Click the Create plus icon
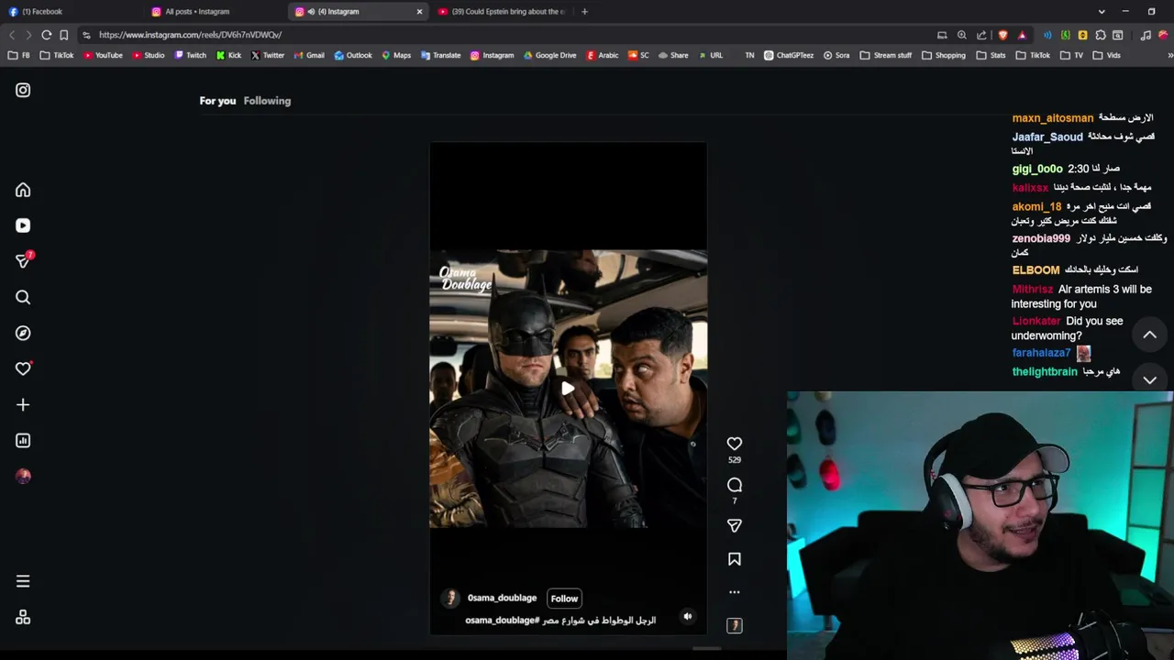Viewport: 1174px width, 660px height. [x=23, y=404]
